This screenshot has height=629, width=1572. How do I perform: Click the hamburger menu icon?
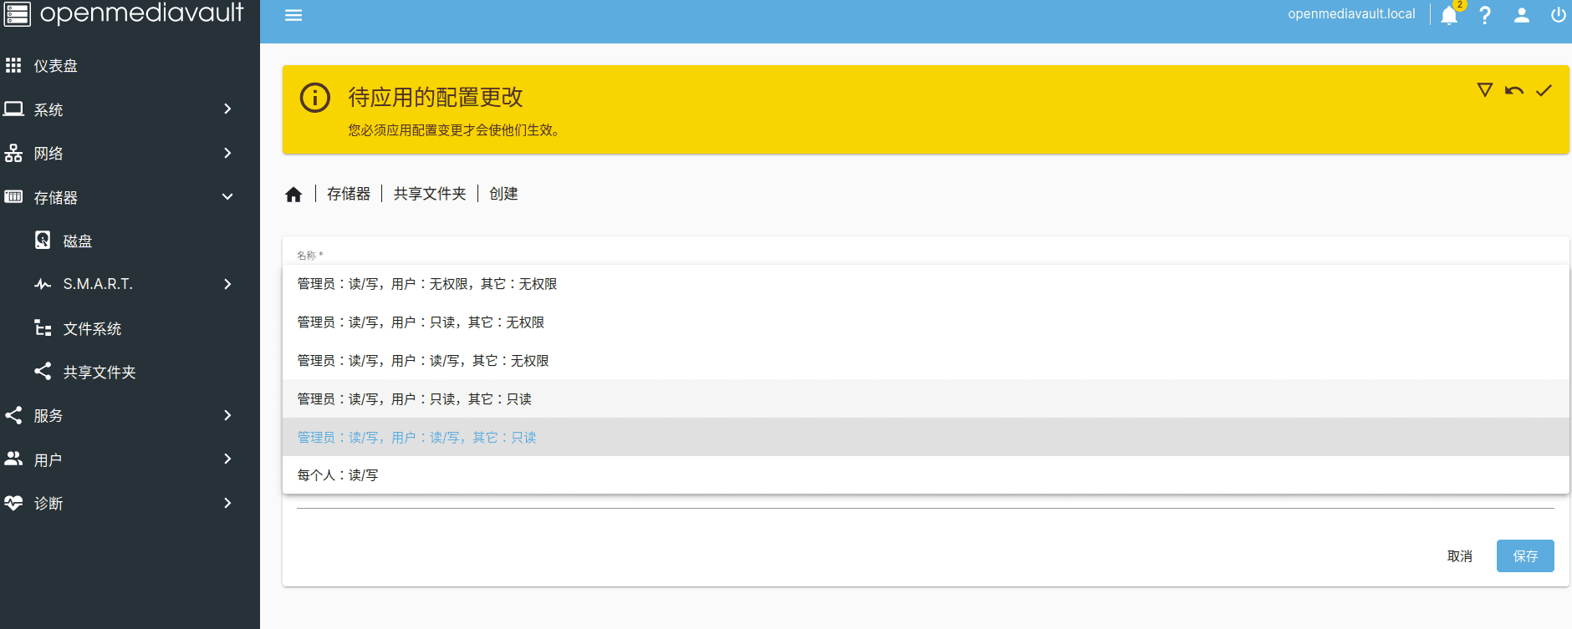tap(293, 15)
